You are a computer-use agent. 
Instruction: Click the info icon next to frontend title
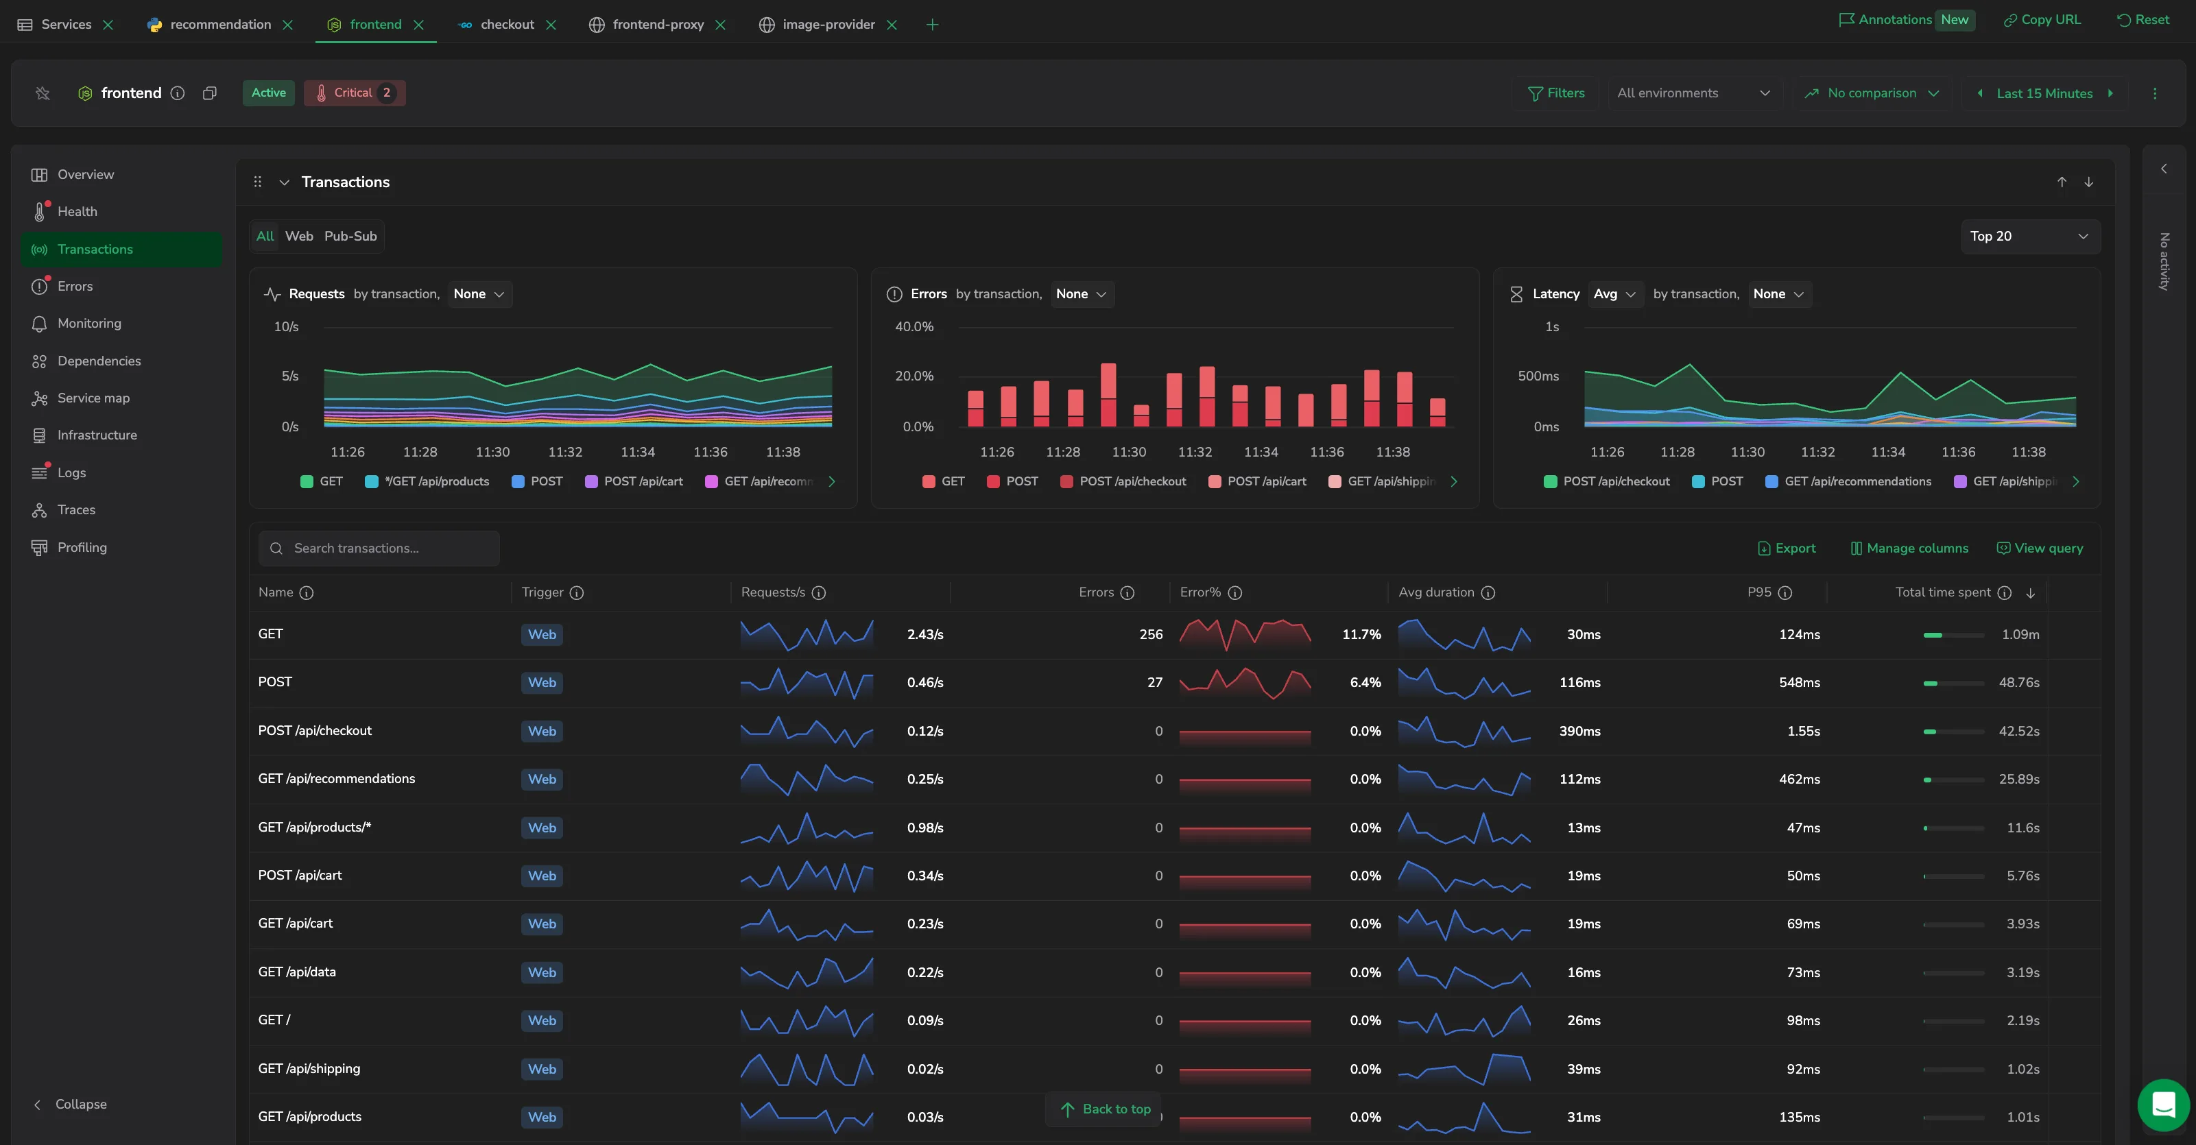[178, 93]
